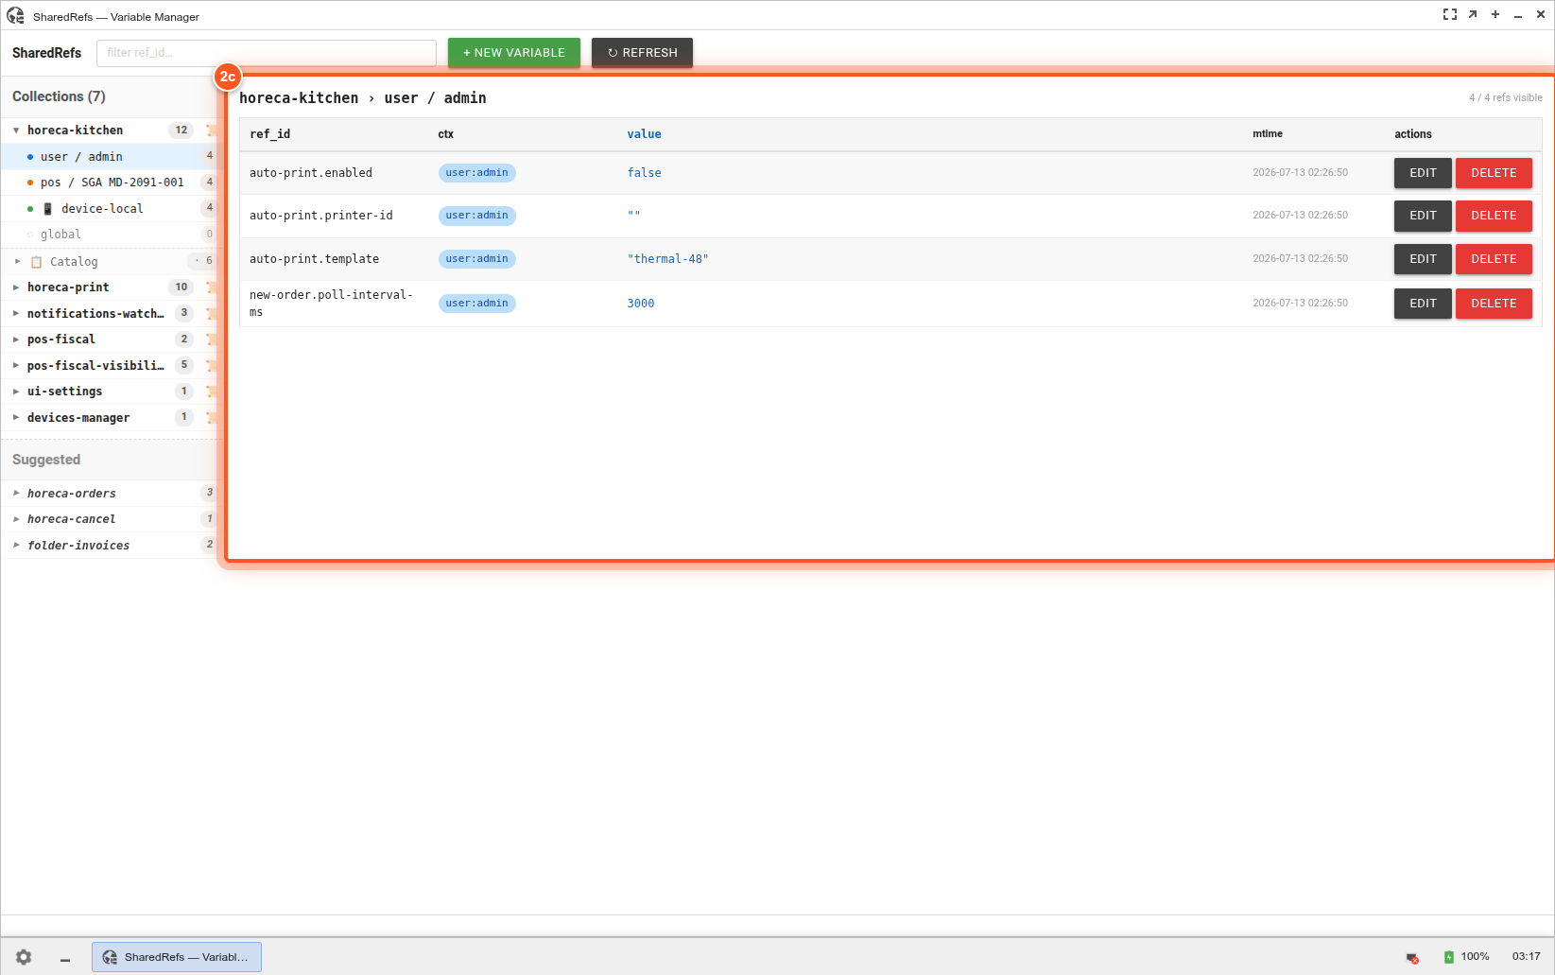The height and width of the screenshot is (975, 1555).
Task: Click the scroll icon next to ui-settings
Action: [x=212, y=392]
